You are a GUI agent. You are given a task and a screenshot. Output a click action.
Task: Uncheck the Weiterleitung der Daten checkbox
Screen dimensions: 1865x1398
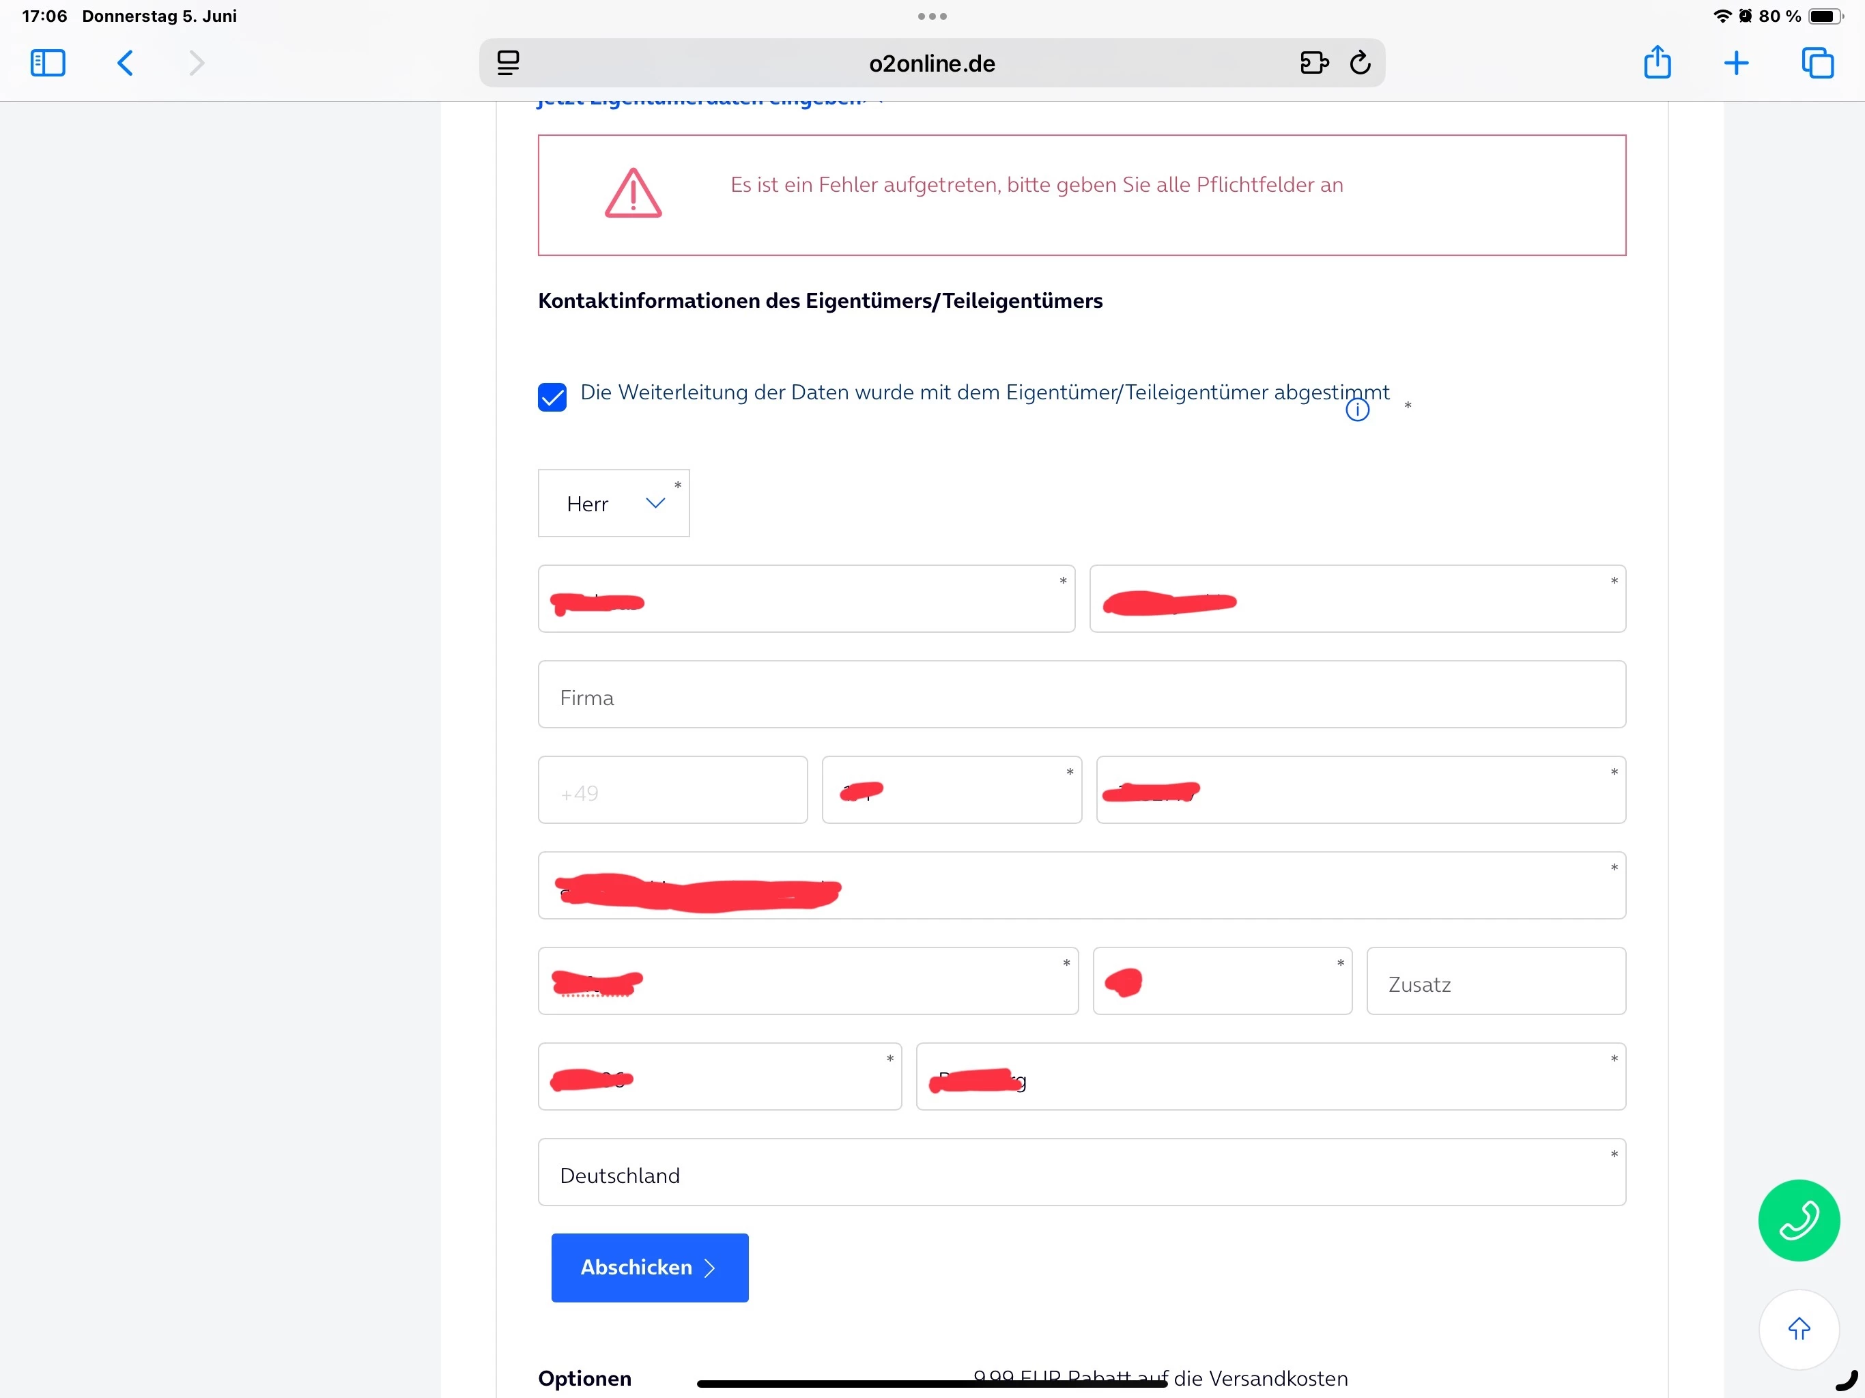(552, 397)
